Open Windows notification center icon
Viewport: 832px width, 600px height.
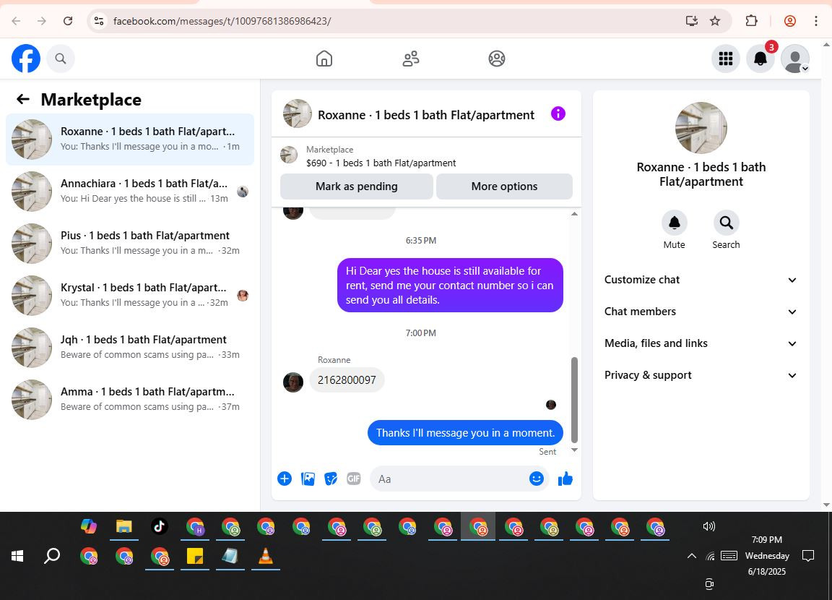point(808,556)
